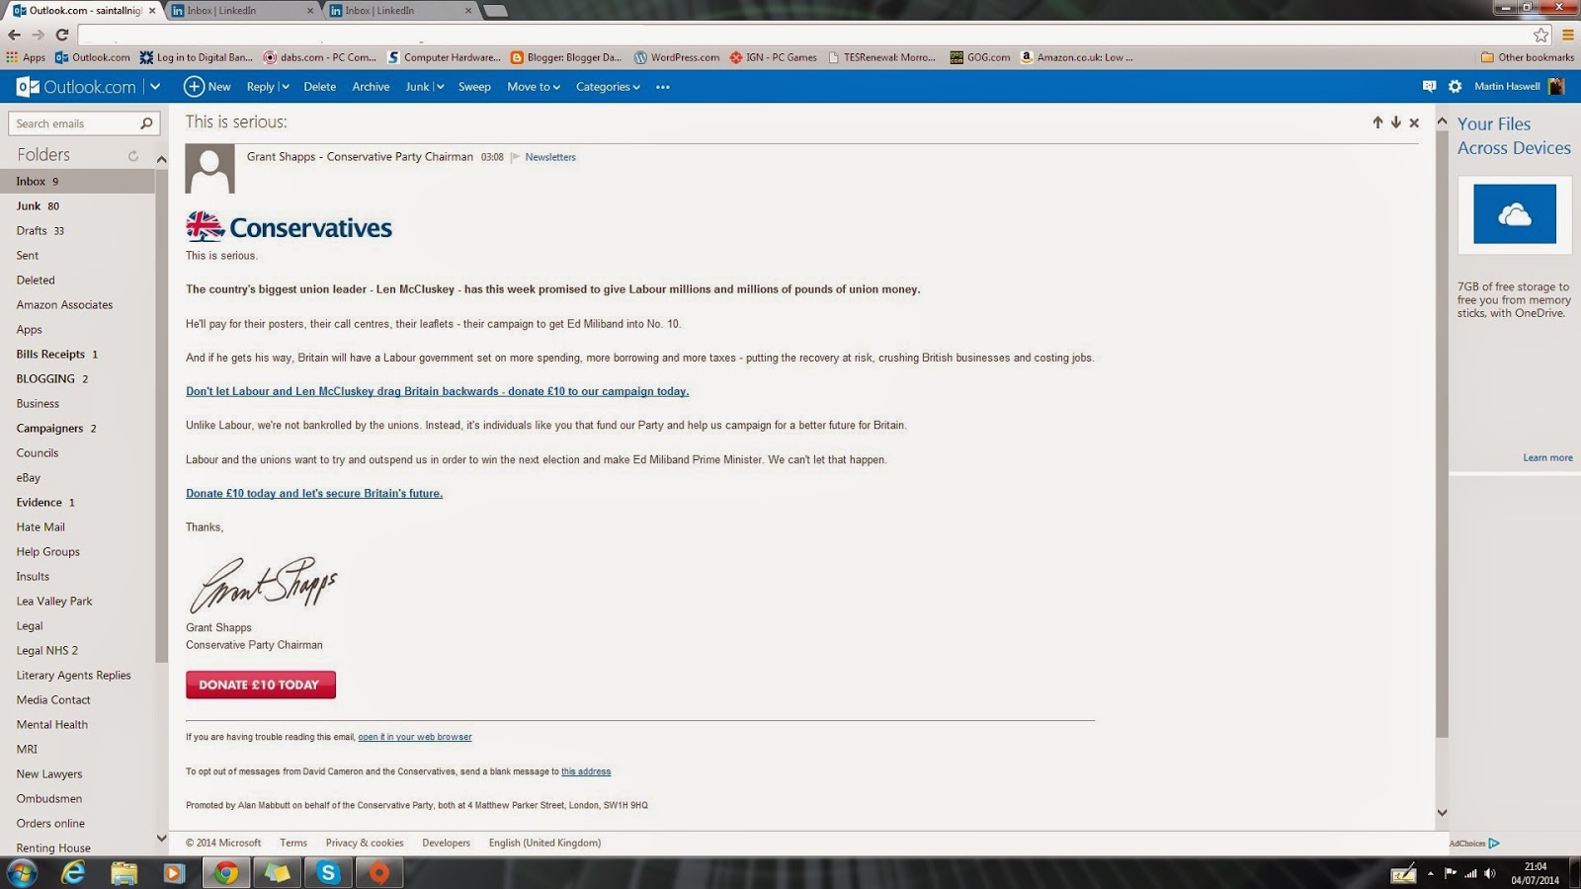Click the Conservatives logo
1581x889 pixels.
pyautogui.click(x=289, y=227)
